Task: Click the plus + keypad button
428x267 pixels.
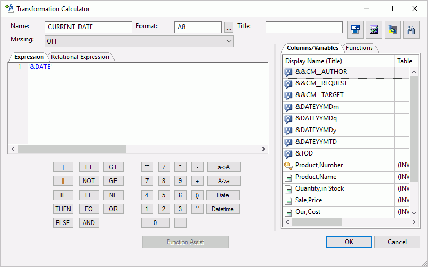Action: point(197,180)
